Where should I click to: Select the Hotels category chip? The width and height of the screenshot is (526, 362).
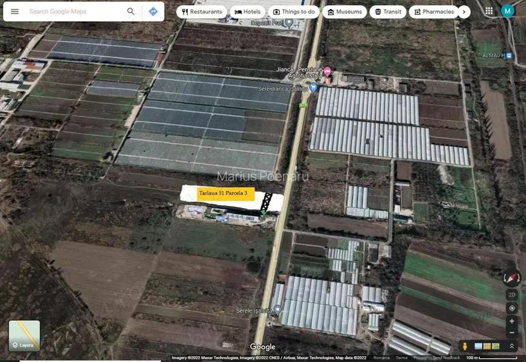(x=248, y=12)
